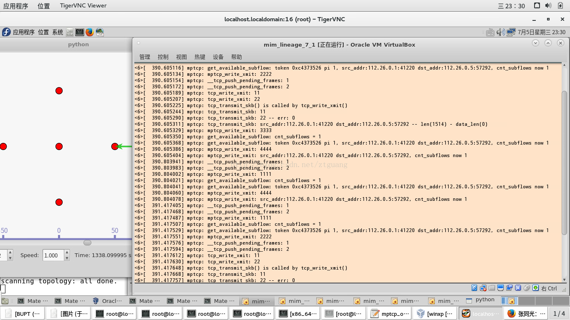Click the bottom red node in the python window
570x320 pixels.
[59, 202]
